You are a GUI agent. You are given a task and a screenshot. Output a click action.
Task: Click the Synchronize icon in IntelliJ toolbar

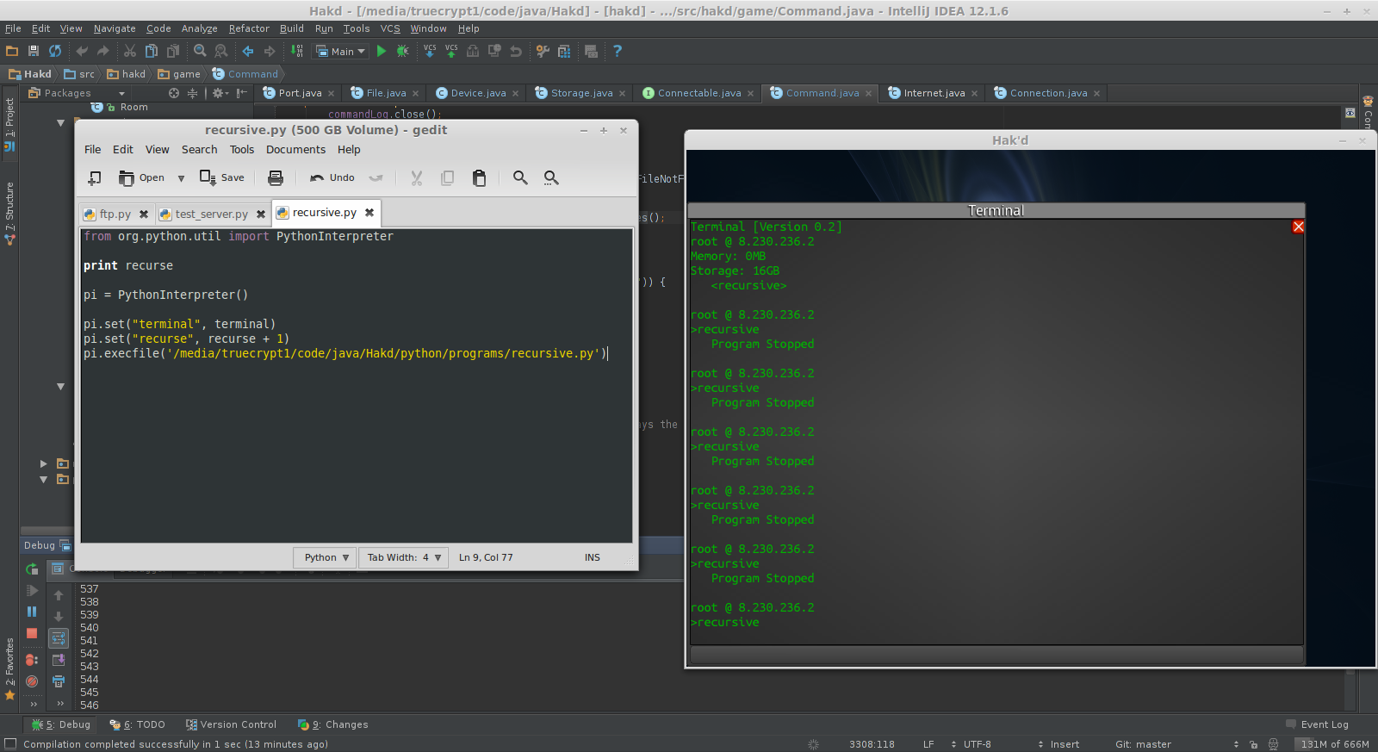(55, 52)
